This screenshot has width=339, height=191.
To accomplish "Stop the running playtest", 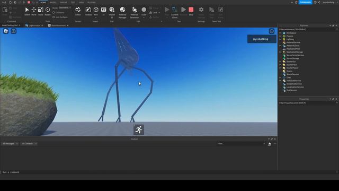I will [191, 11].
